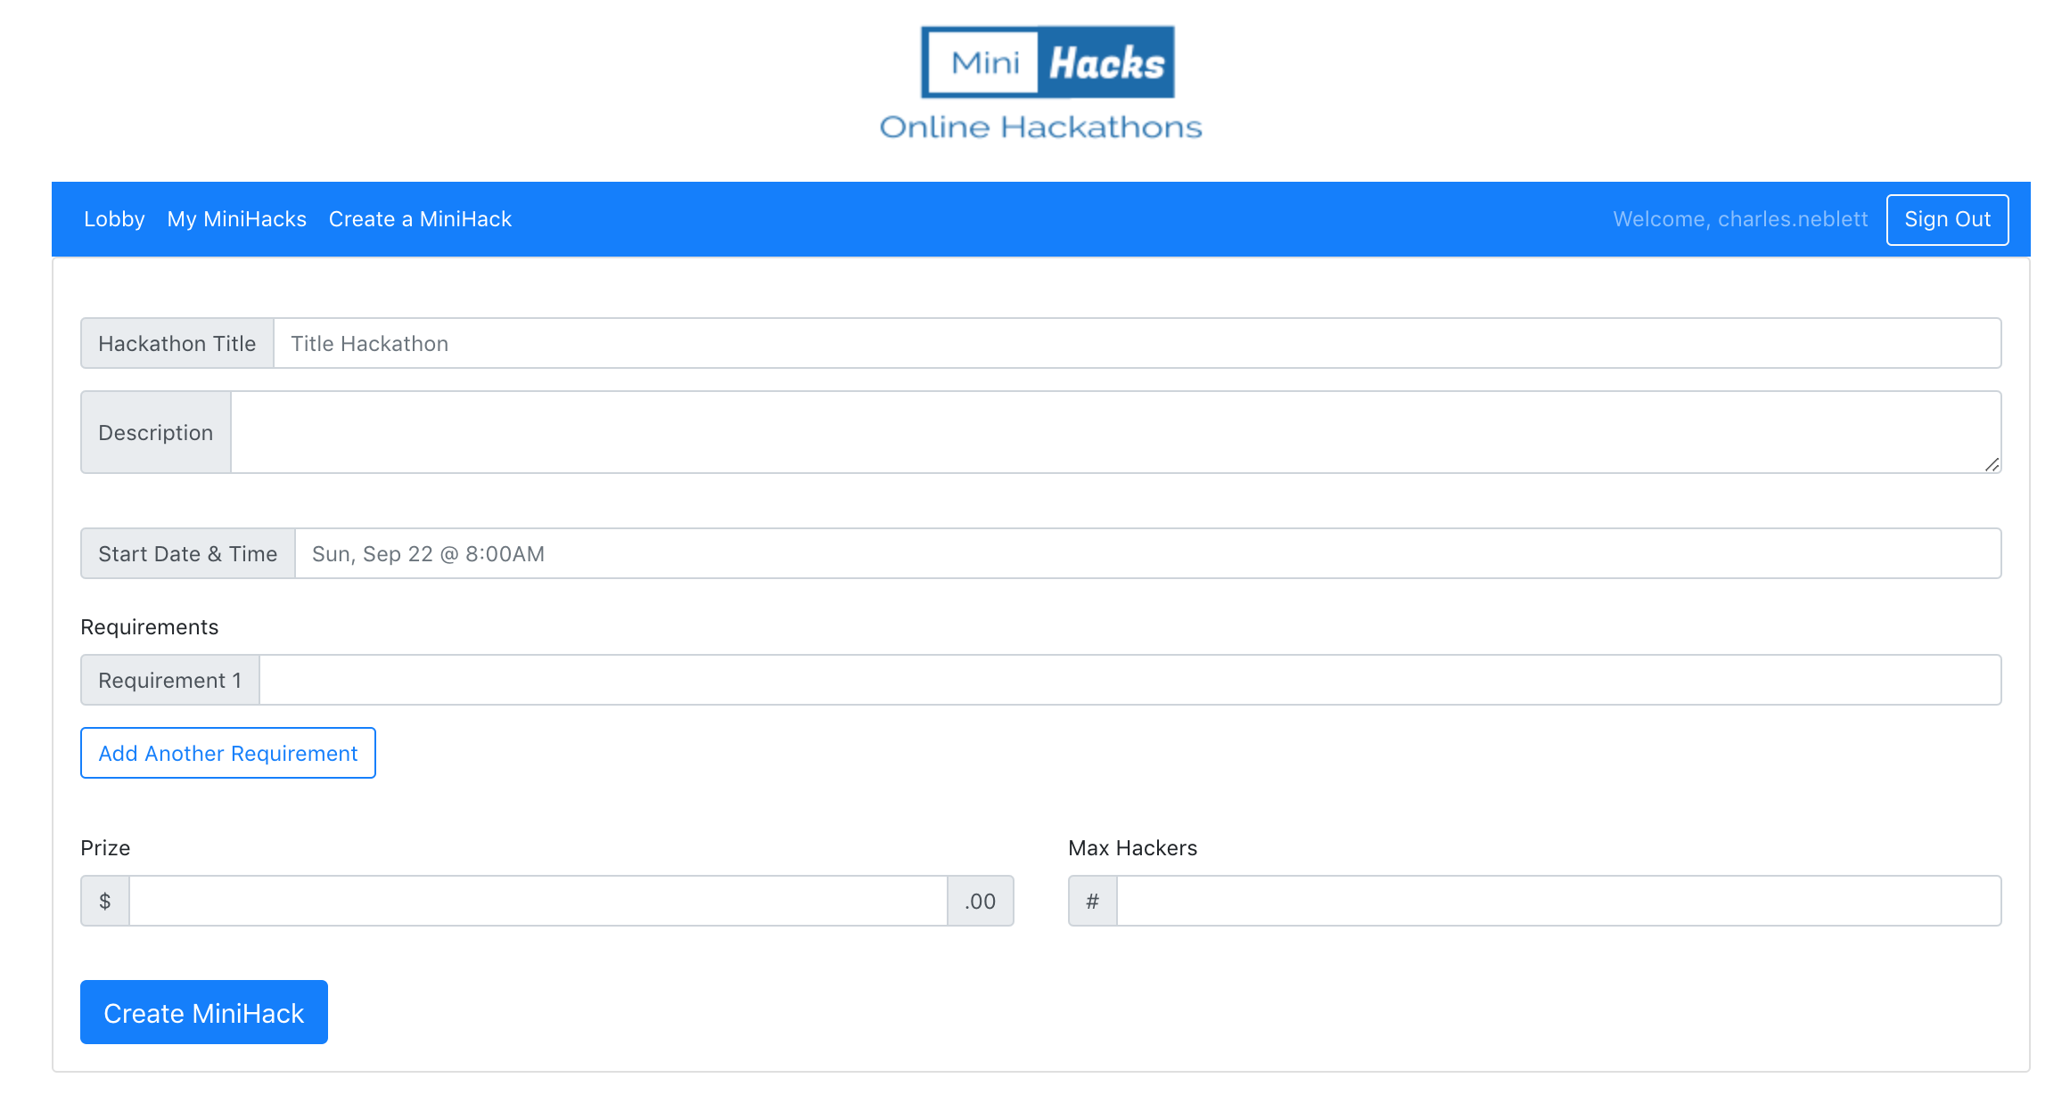Screen dimensions: 2070x1119
Task: Click Add Another Requirement button
Action: [227, 753]
